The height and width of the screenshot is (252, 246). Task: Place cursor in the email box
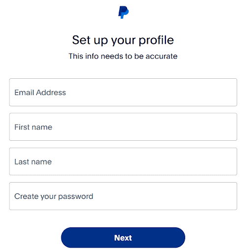[x=123, y=92]
